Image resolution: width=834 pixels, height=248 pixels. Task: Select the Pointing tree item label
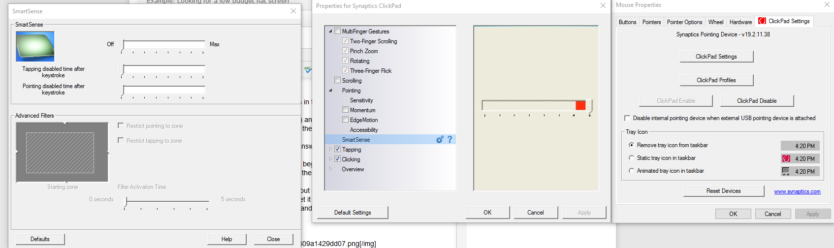[351, 91]
